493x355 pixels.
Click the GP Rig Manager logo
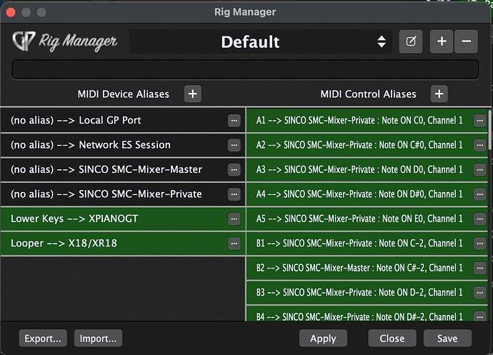[65, 41]
